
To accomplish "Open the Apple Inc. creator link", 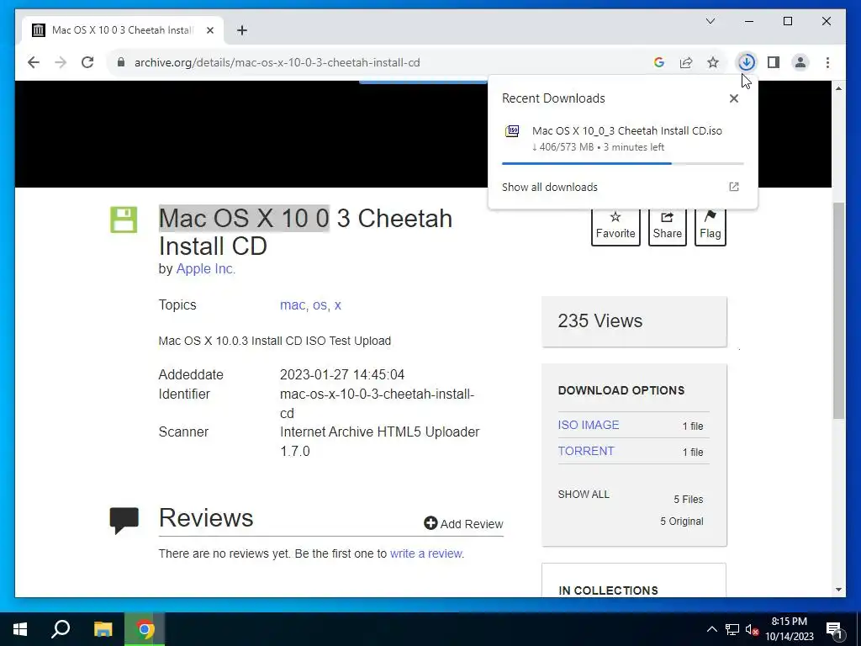I will pos(205,268).
